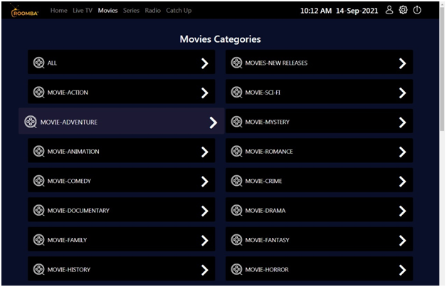Image resolution: width=447 pixels, height=287 pixels.
Task: Open the settings gear icon
Action: tap(403, 10)
